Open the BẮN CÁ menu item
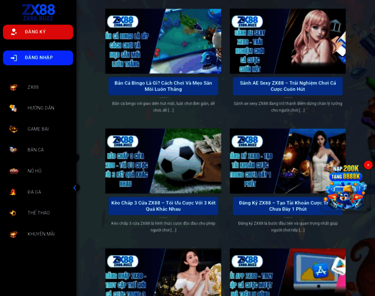The image size is (375, 296). (36, 150)
